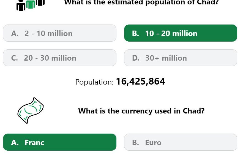Click the "Population:" label text
Screen dimensions: 240x157
pyautogui.click(x=94, y=82)
